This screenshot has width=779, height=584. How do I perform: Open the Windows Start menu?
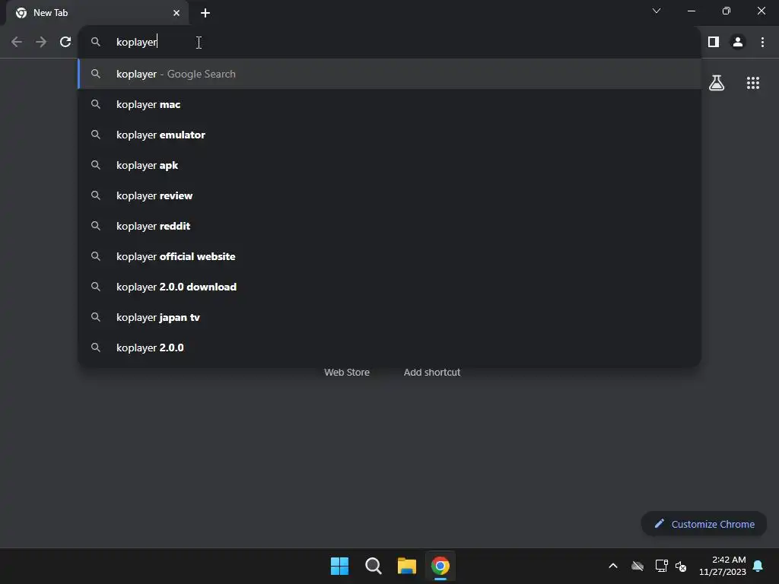coord(340,566)
